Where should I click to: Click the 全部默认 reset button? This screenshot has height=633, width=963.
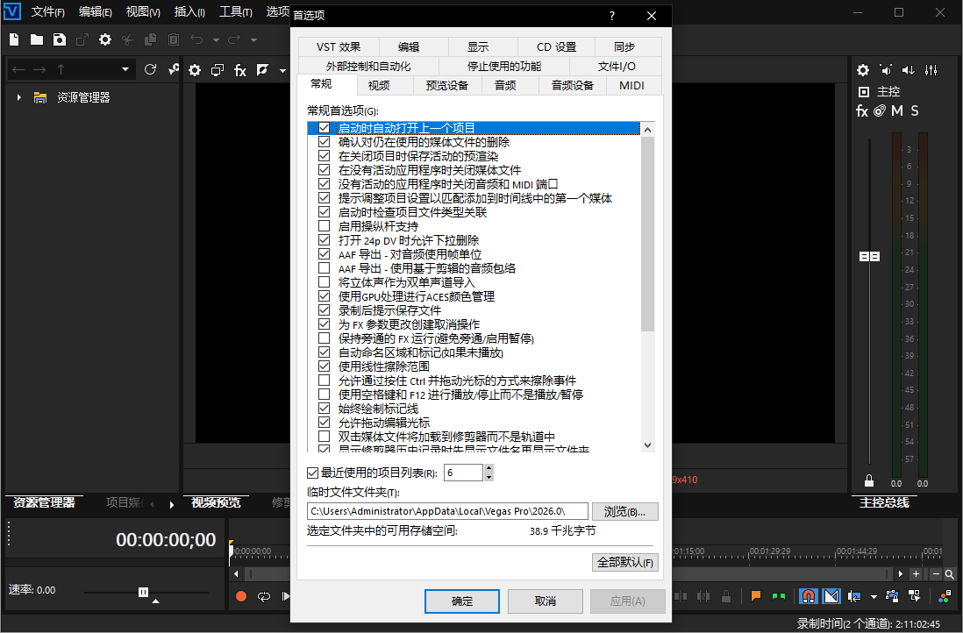click(624, 563)
